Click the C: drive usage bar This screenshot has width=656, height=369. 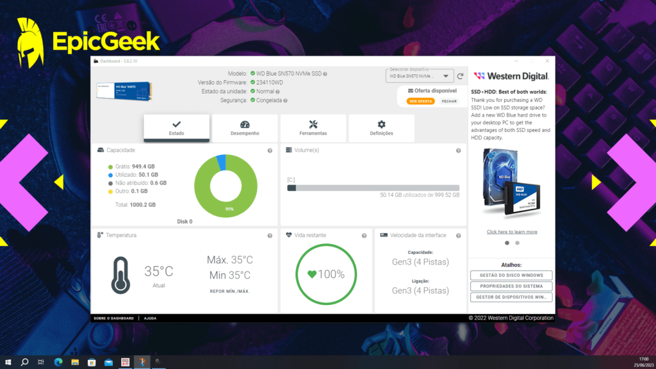click(372, 186)
